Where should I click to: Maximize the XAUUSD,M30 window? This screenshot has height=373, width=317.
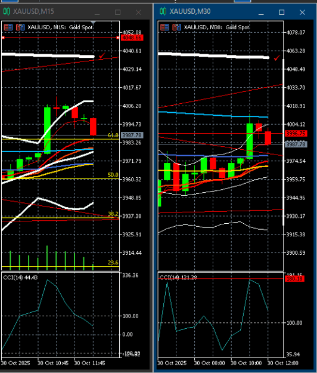coord(282,13)
